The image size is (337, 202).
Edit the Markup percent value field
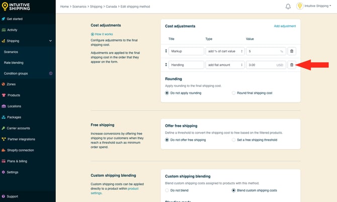[x=266, y=51]
